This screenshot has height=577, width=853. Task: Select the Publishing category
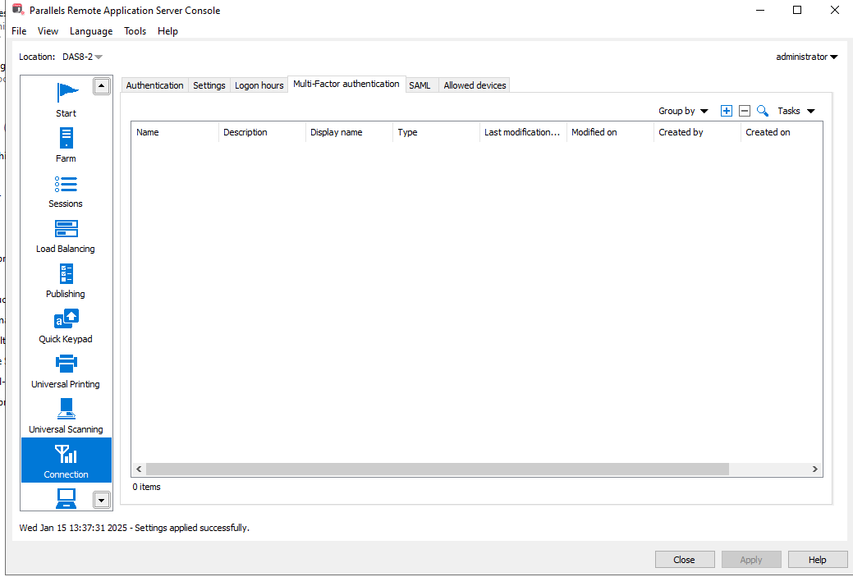click(66, 280)
